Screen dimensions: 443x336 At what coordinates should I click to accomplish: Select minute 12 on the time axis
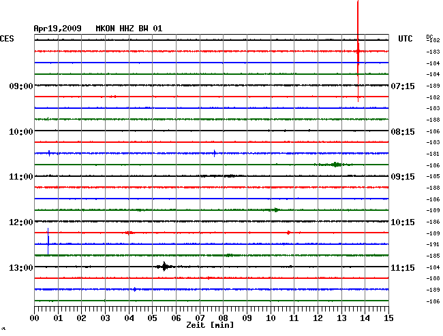pos(318,318)
